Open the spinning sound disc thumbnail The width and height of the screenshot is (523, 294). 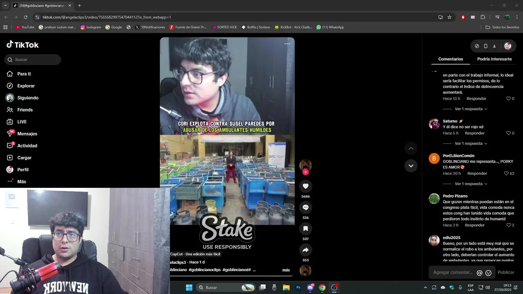(305, 270)
